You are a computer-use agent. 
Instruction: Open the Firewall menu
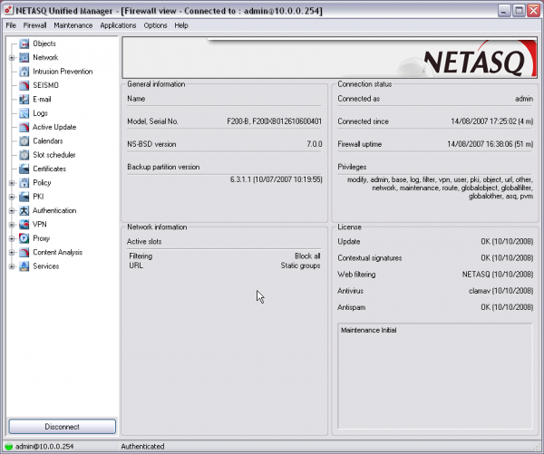(x=34, y=25)
